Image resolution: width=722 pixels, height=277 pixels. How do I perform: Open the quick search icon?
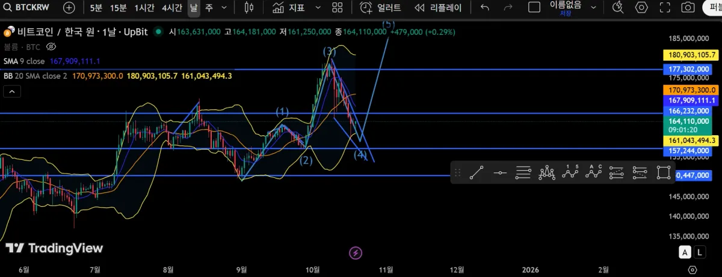click(x=618, y=8)
